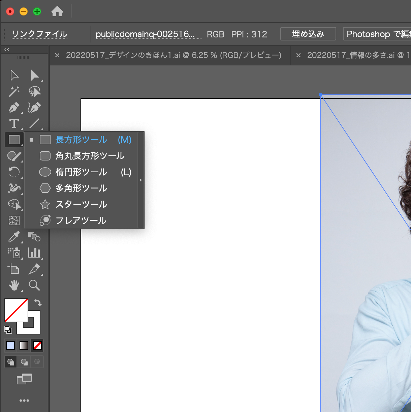Apply the gradient swatch below the toolbar
The width and height of the screenshot is (411, 412).
[24, 345]
